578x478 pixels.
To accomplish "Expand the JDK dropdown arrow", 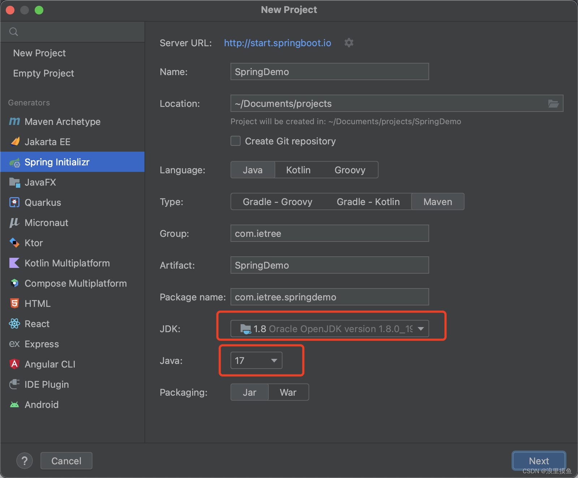I will (x=421, y=329).
